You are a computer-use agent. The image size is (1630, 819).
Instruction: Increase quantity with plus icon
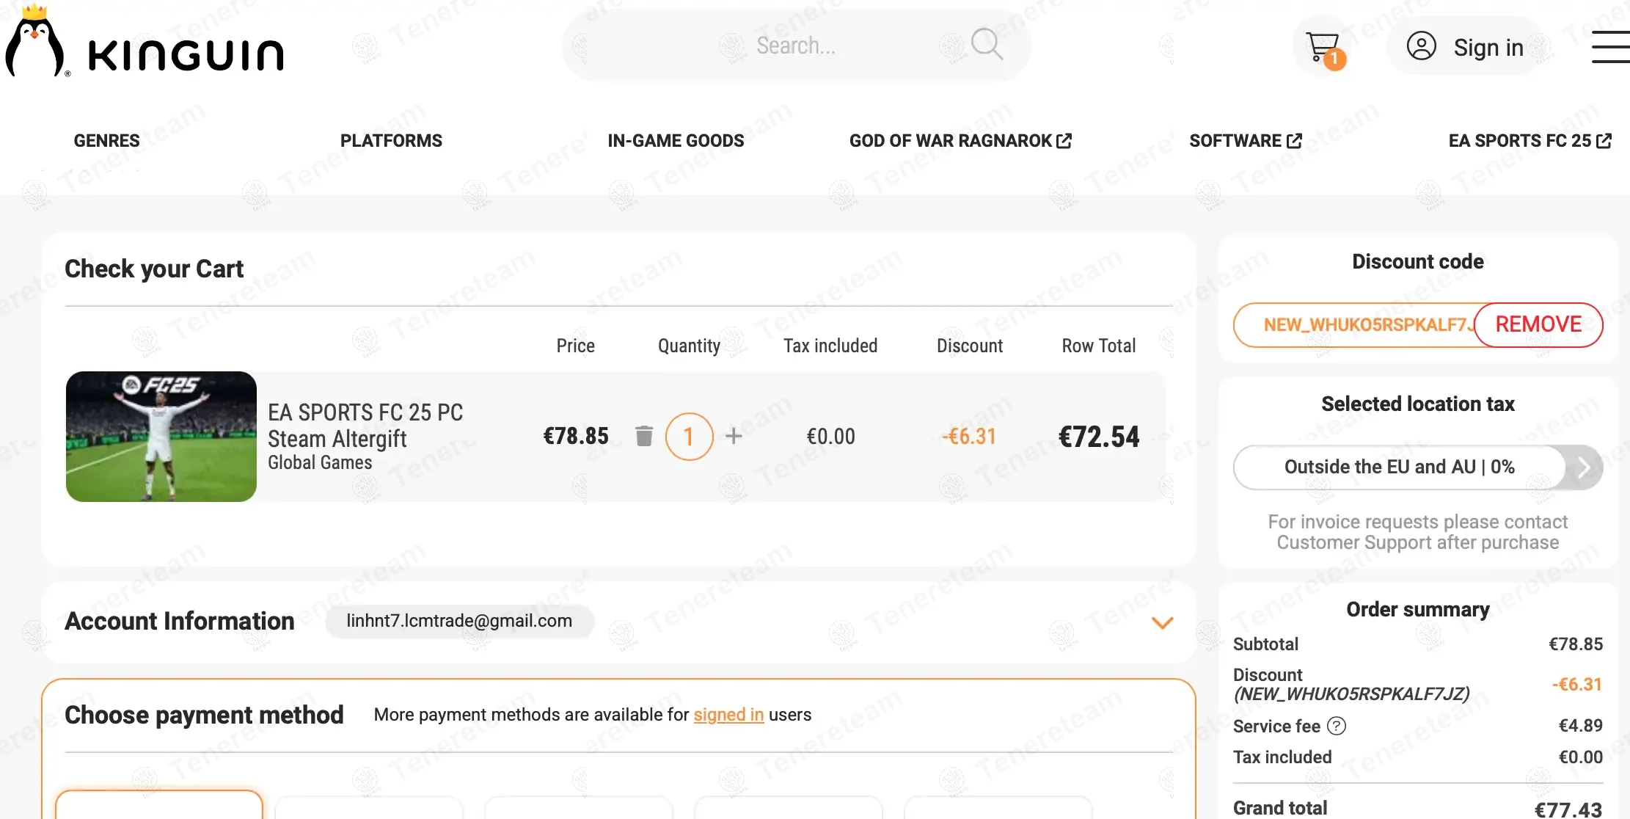734,436
